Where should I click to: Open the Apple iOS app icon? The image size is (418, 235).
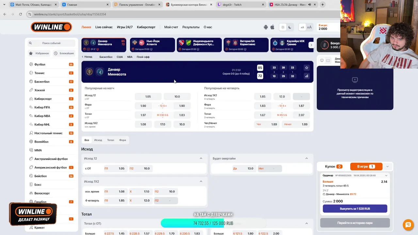tap(272, 27)
